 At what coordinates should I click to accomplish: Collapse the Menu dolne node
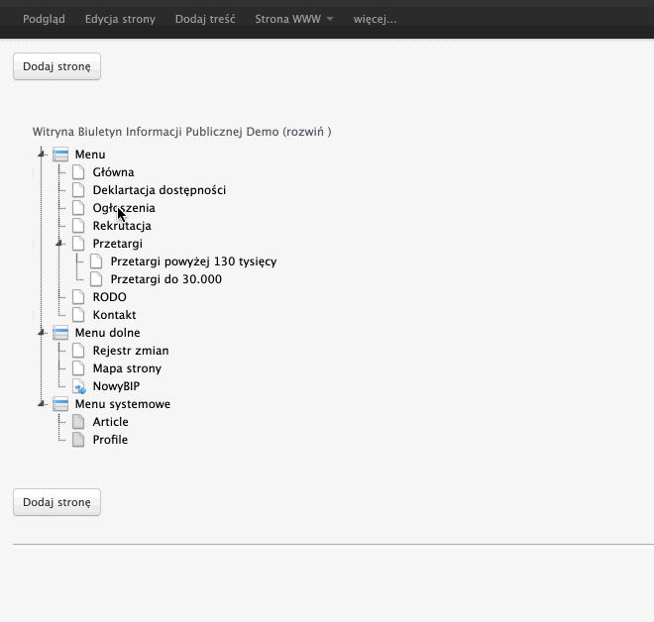click(42, 332)
